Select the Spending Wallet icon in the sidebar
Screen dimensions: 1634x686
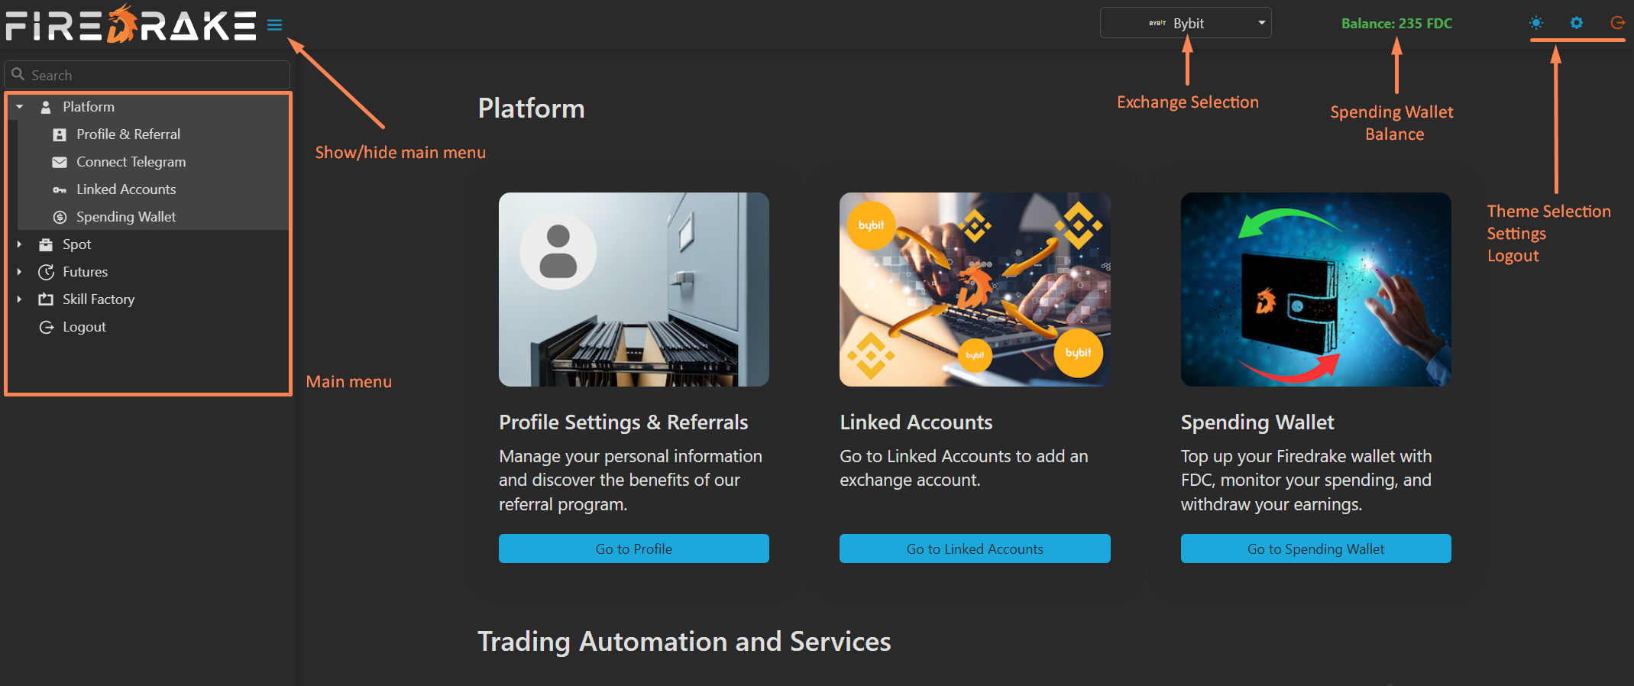tap(60, 217)
